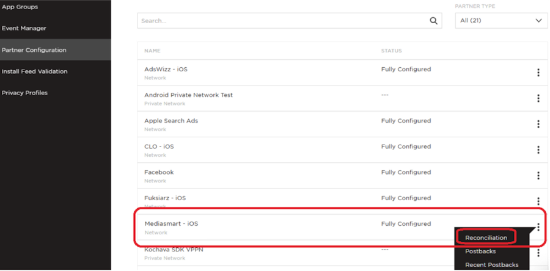Screen dimensions: 550x271
Task: Open the CLO - iOS options menu
Action: coord(538,150)
